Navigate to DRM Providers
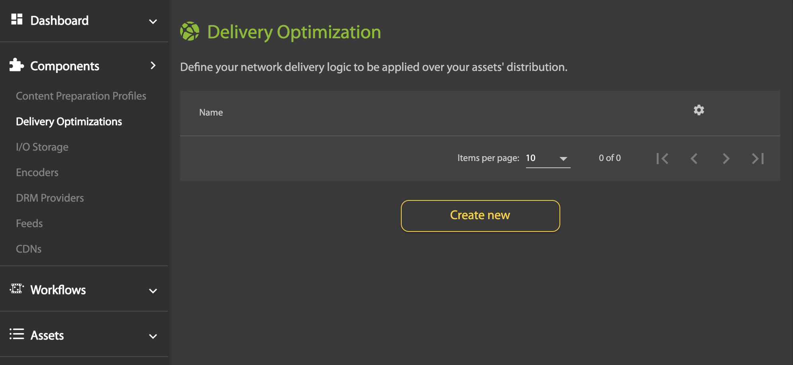The image size is (793, 365). [50, 198]
